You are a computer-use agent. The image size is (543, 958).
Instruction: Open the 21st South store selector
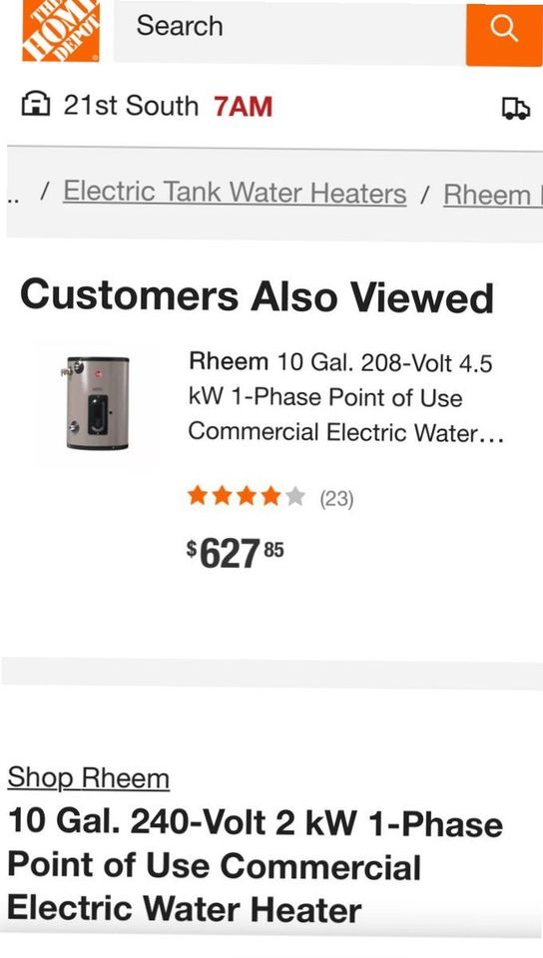pyautogui.click(x=131, y=106)
